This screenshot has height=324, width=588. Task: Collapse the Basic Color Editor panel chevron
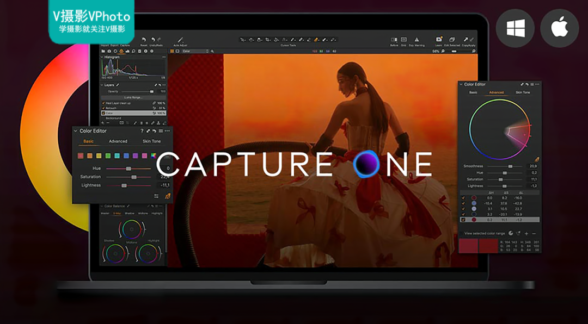click(x=76, y=131)
